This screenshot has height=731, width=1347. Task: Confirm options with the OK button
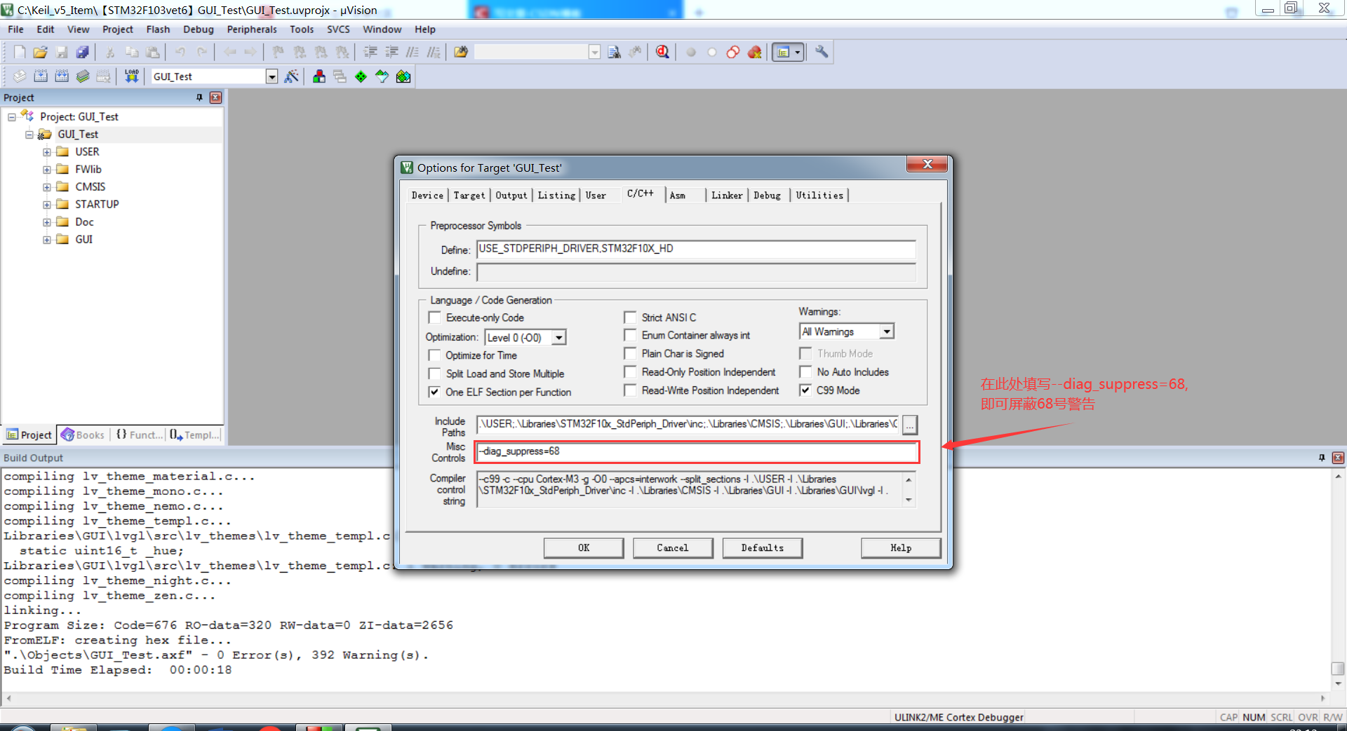(x=583, y=547)
